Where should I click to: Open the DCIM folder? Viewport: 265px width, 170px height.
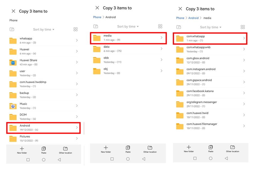44,117
